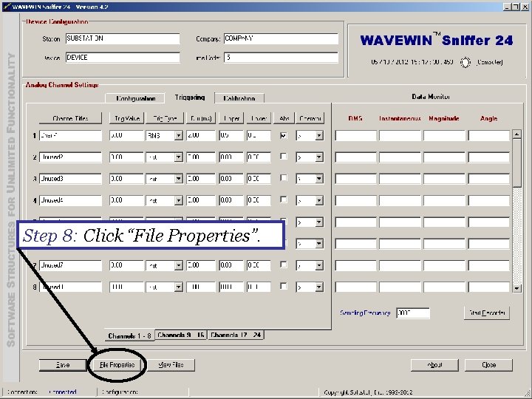Enable the Abs checkbox in row 8
This screenshot has width=532, height=399.
(x=284, y=287)
